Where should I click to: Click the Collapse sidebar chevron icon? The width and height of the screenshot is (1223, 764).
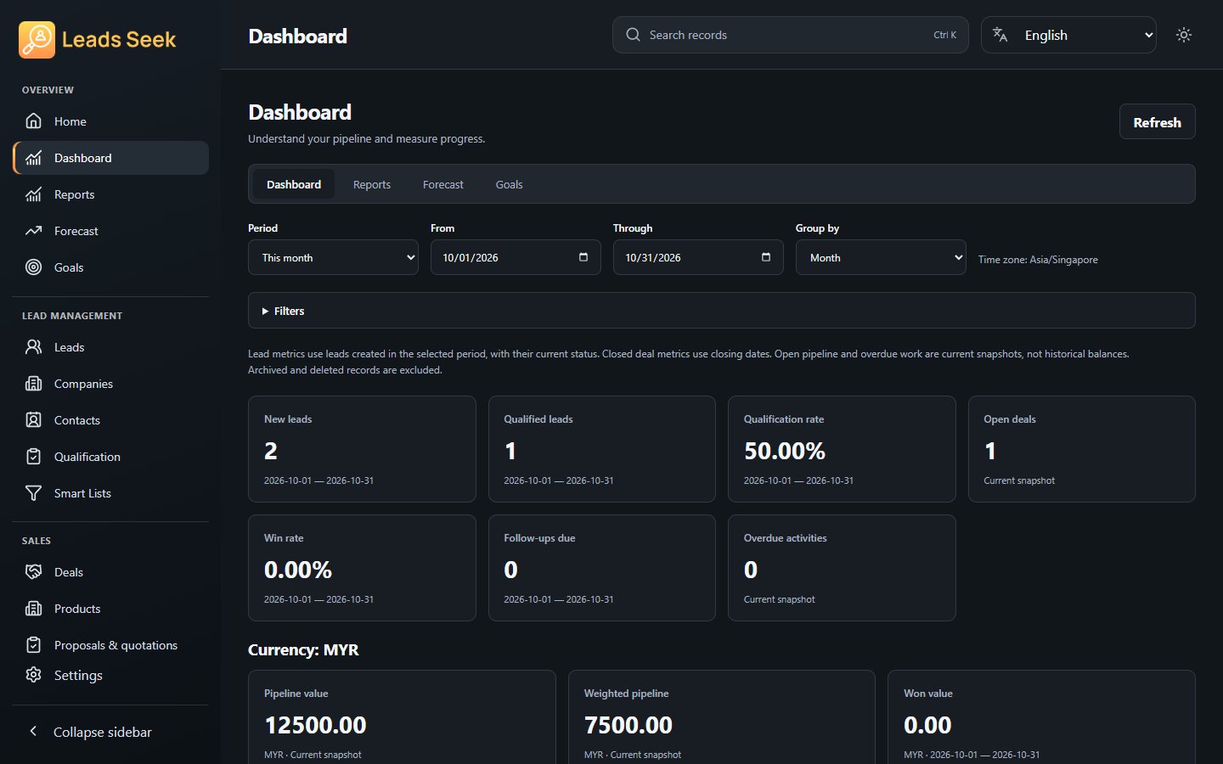33,731
